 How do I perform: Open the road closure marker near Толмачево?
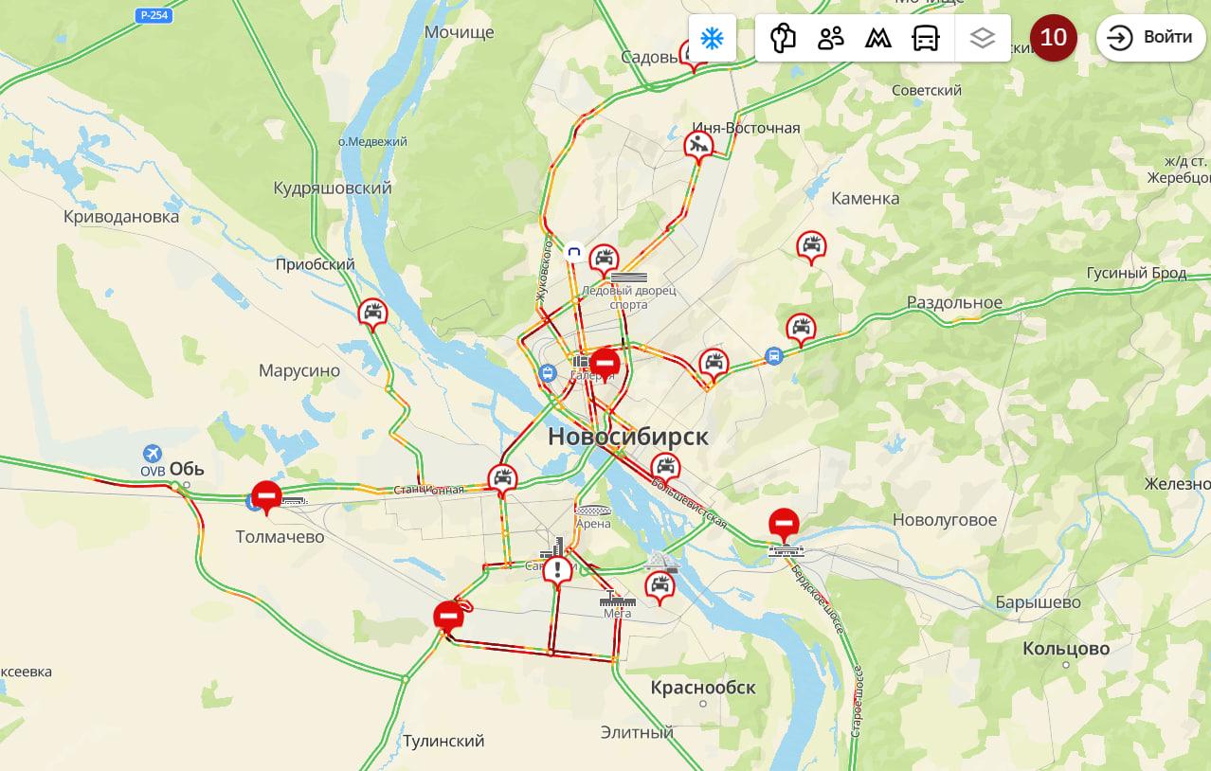(266, 496)
